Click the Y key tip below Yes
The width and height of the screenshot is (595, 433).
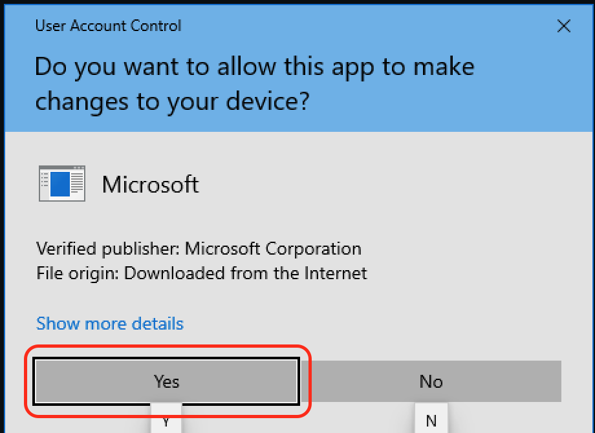click(166, 420)
